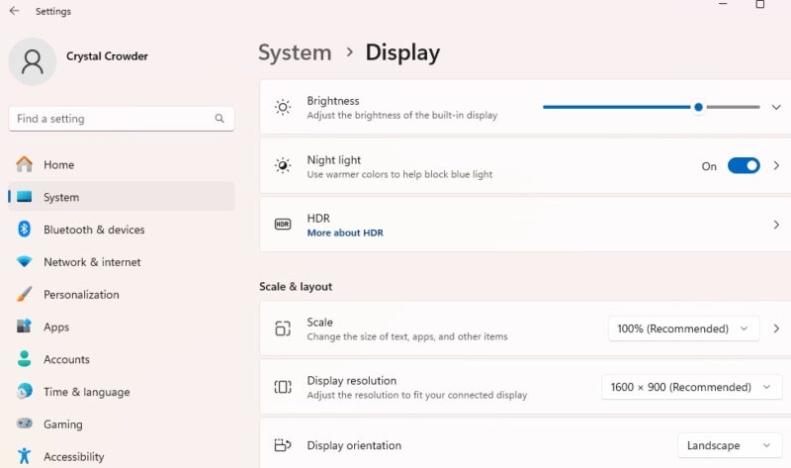The width and height of the screenshot is (791, 468).
Task: Click the Find a setting search box
Action: click(x=121, y=119)
